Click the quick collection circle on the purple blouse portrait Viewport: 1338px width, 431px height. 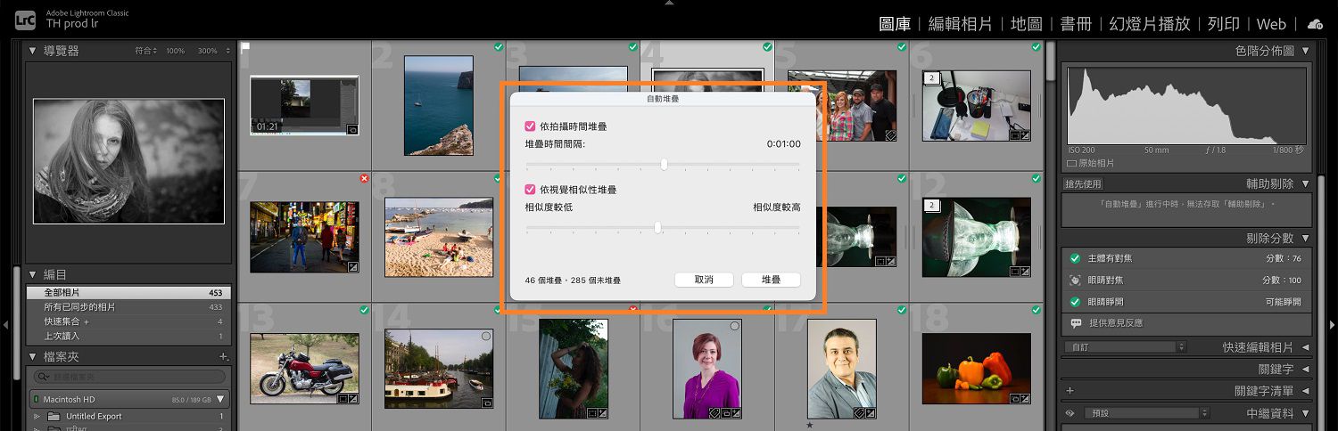(x=735, y=327)
